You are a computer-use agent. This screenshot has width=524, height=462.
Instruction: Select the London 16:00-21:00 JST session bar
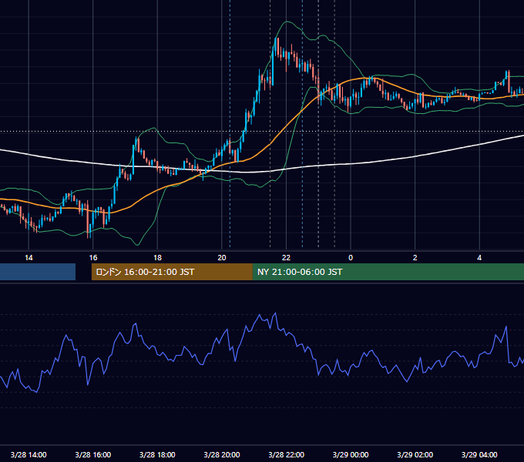tap(172, 272)
